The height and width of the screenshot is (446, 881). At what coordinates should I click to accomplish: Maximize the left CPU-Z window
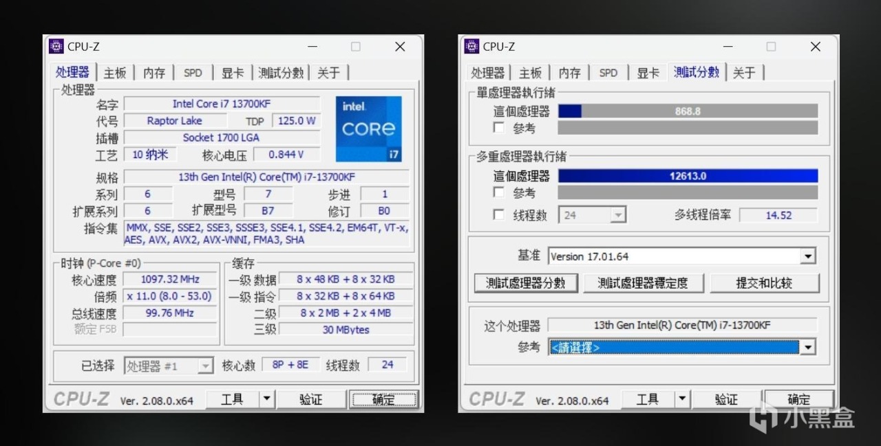point(355,47)
